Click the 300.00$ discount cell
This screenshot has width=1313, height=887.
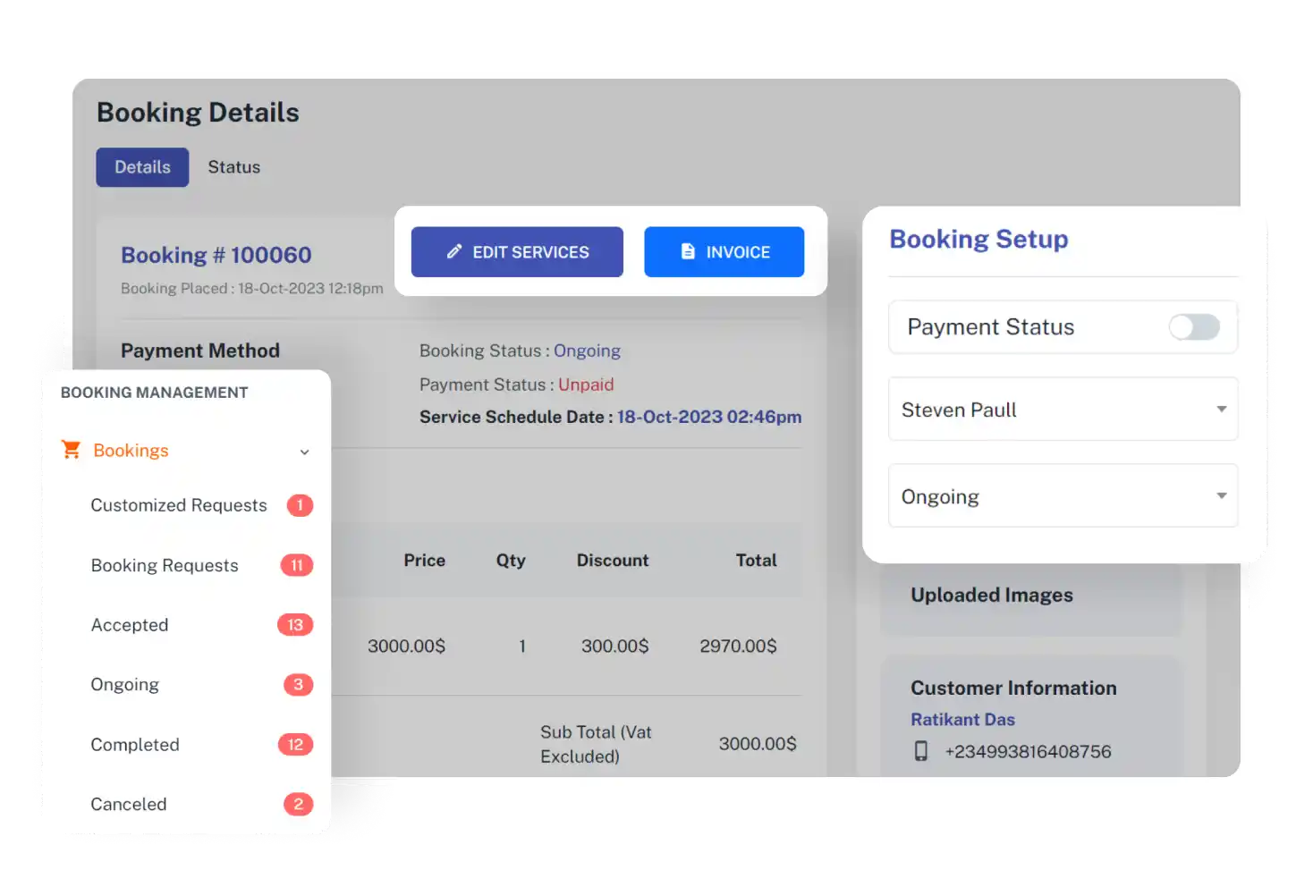coord(615,646)
